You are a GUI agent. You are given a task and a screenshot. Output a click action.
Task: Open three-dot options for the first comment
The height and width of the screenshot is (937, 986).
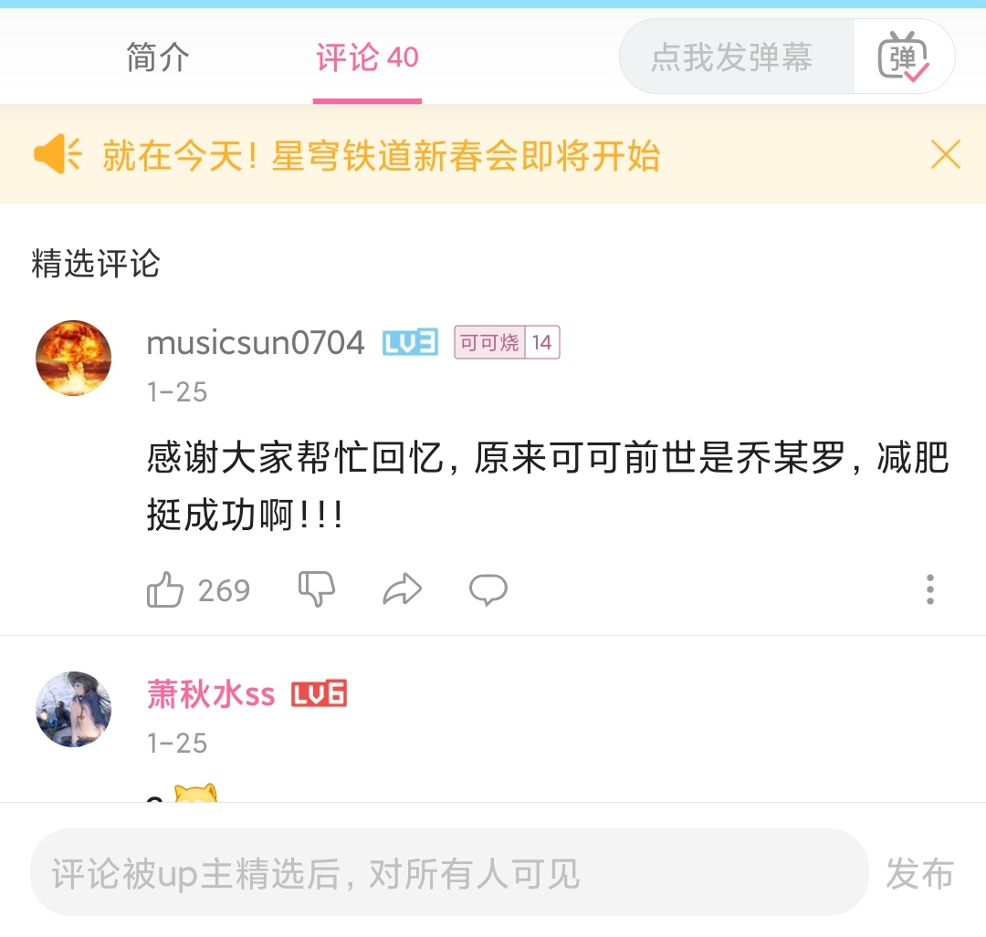coord(930,589)
